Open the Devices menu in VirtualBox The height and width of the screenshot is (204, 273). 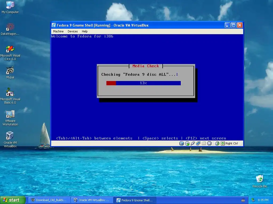(73, 31)
